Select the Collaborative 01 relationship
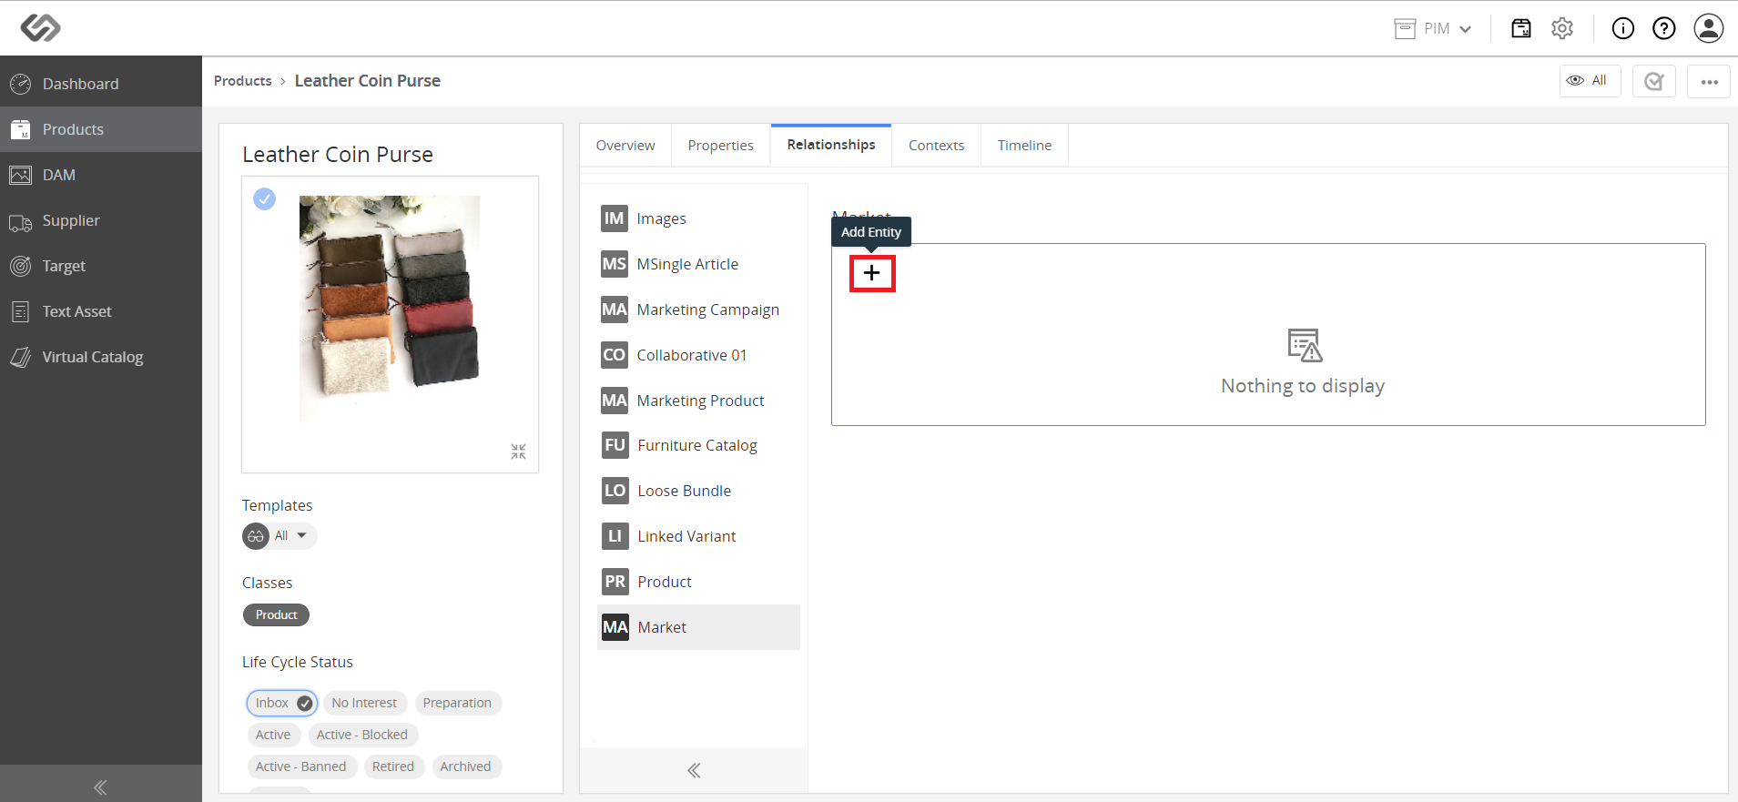The image size is (1738, 802). (x=698, y=355)
